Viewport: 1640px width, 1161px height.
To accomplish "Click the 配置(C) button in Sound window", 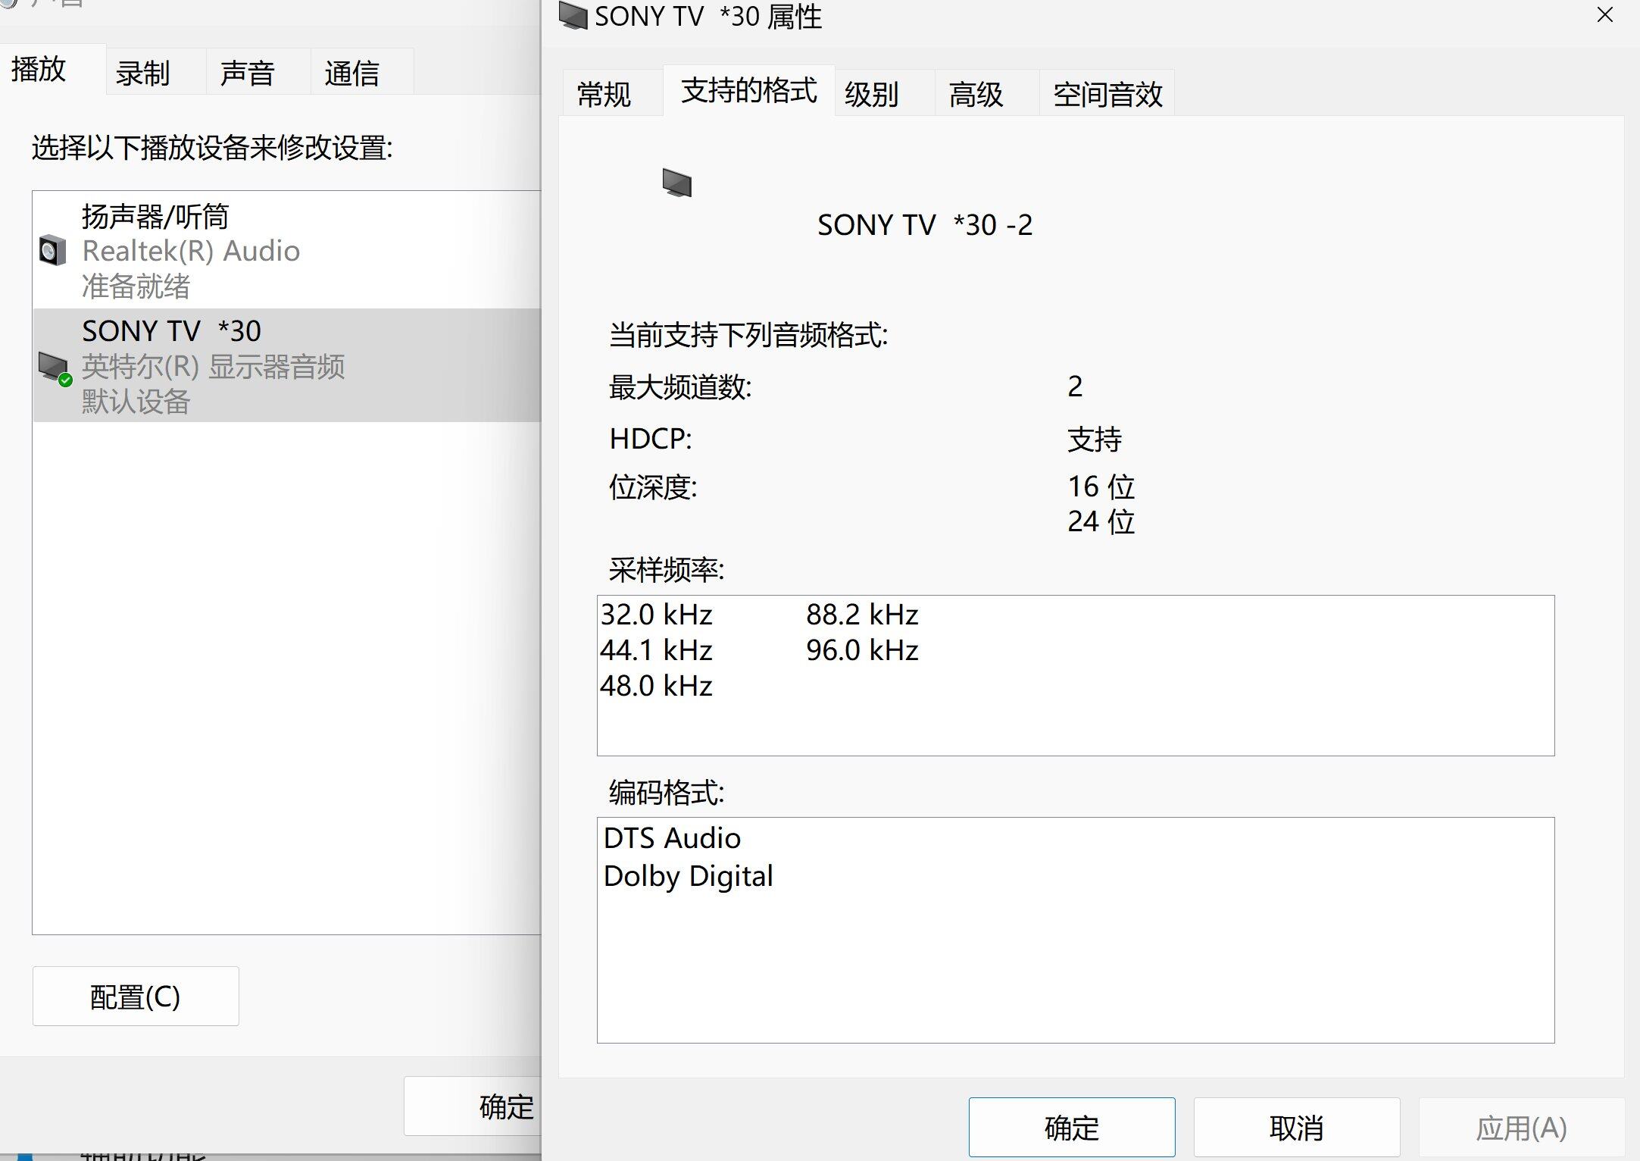I will [136, 997].
